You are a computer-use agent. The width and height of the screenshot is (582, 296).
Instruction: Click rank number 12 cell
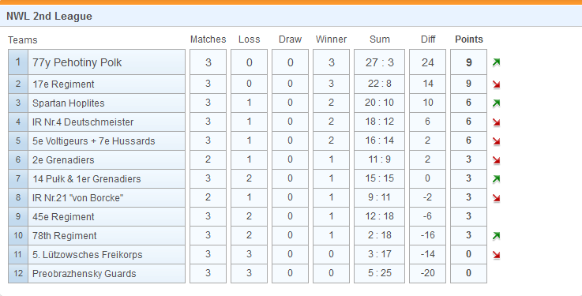(x=18, y=274)
